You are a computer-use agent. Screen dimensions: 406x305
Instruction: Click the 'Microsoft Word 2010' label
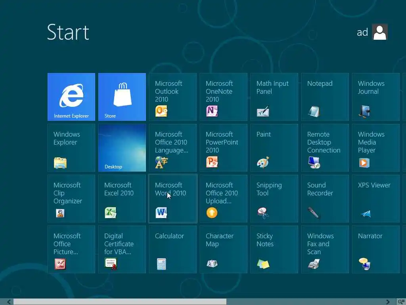(170, 189)
